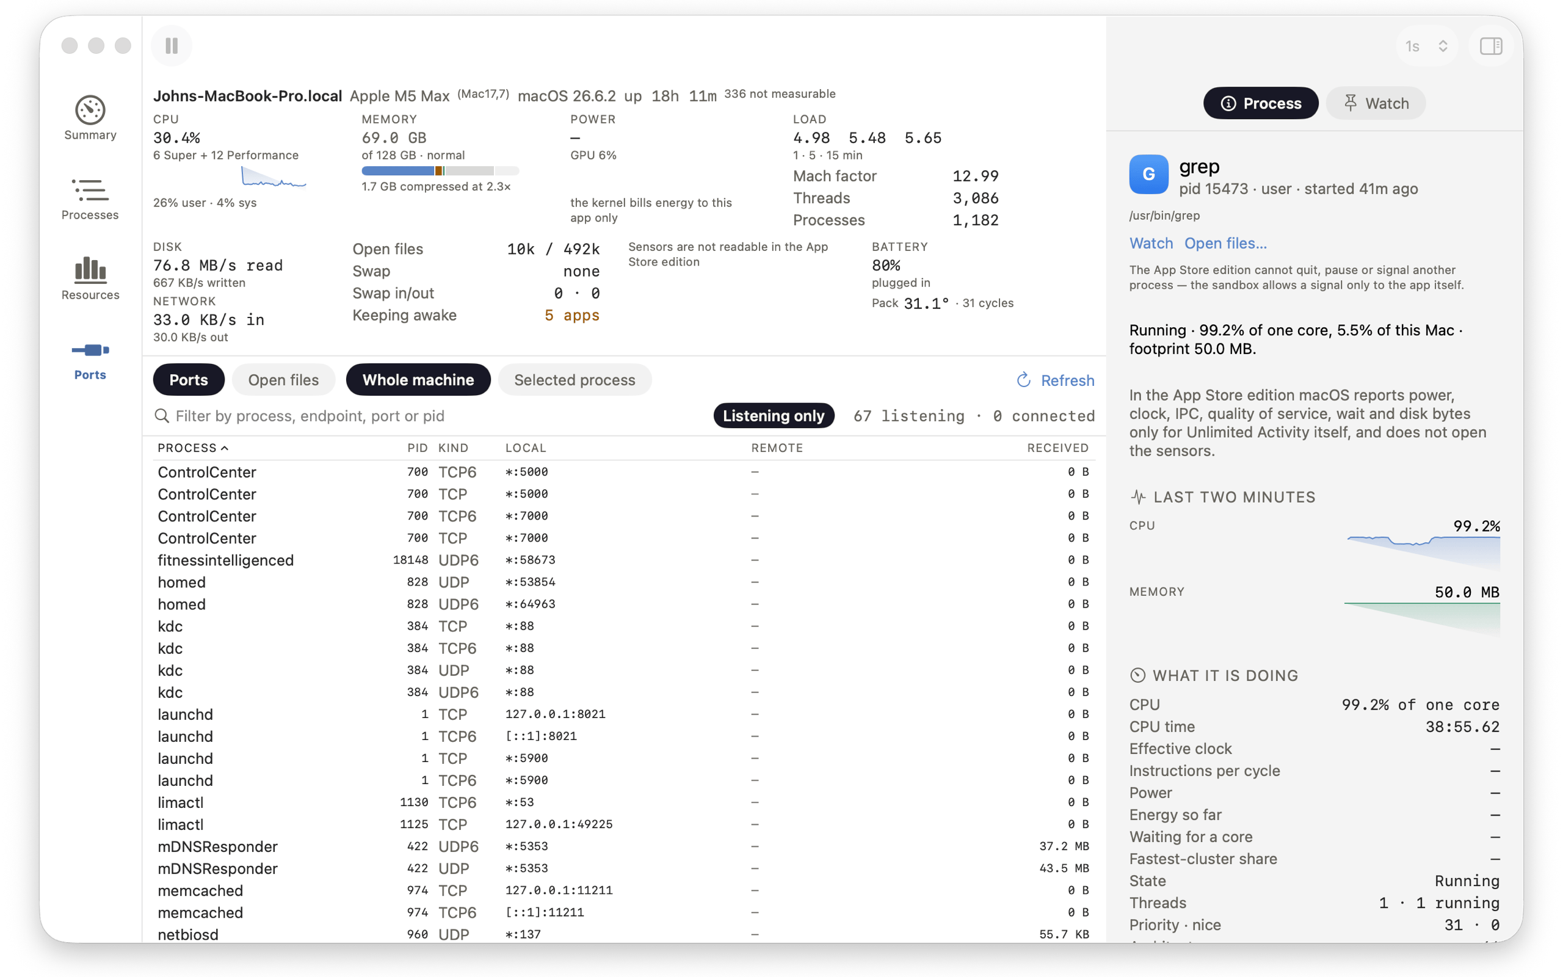
Task: Show ports for Whole machine
Action: (418, 380)
